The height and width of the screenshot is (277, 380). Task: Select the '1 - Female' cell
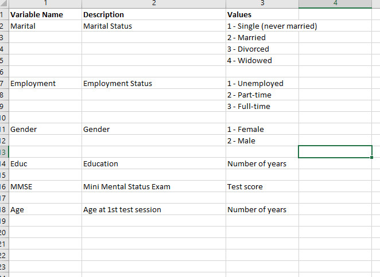point(262,129)
